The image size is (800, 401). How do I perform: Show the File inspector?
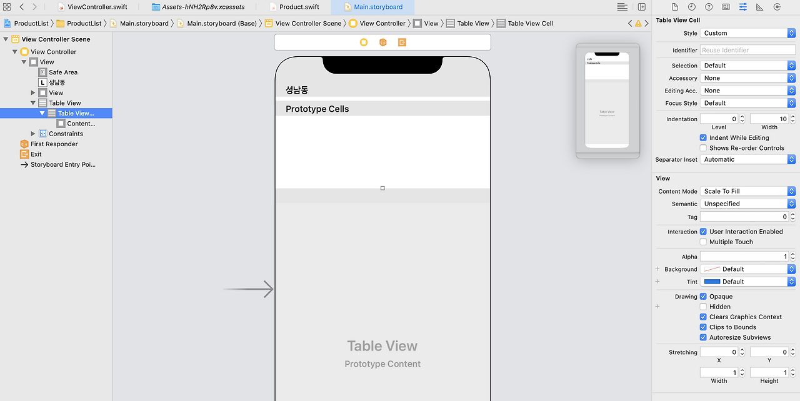click(x=675, y=7)
